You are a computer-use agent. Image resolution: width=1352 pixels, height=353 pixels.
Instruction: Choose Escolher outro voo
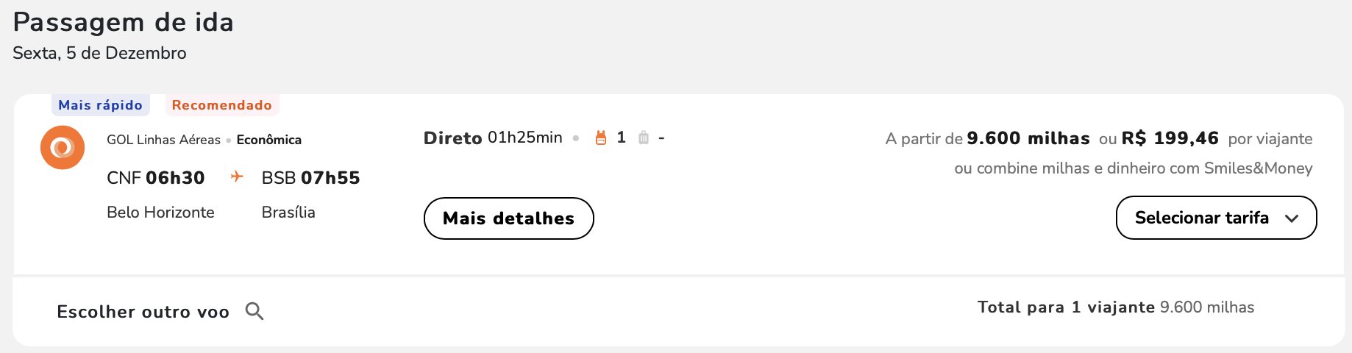[143, 312]
